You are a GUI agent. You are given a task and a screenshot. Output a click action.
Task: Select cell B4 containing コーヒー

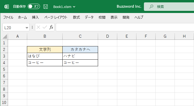[x=45, y=63]
